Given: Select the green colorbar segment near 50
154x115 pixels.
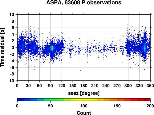Looking at the screenshot, I should [51, 100].
